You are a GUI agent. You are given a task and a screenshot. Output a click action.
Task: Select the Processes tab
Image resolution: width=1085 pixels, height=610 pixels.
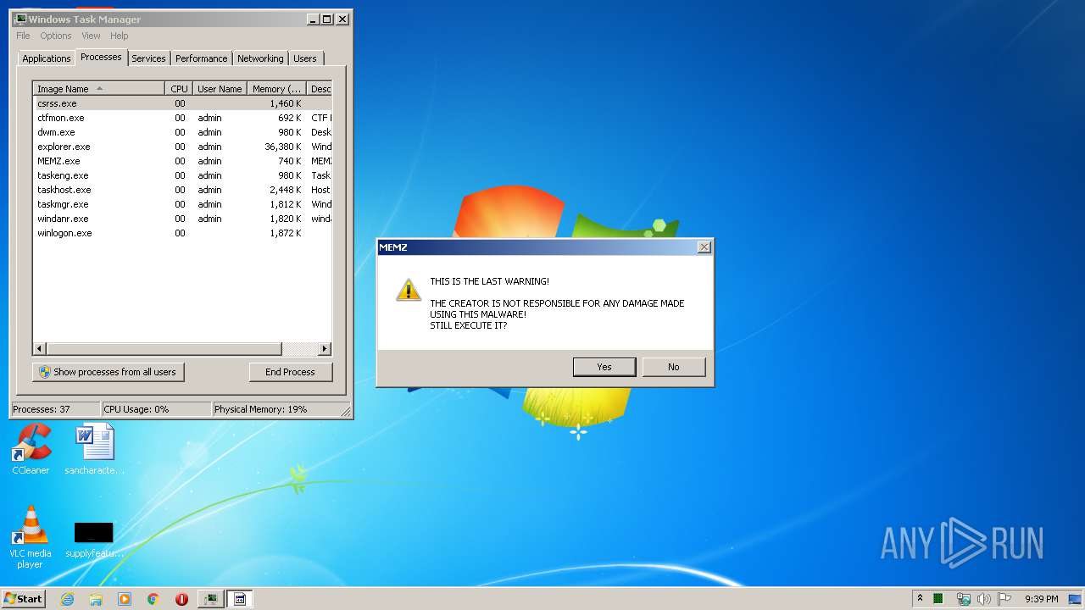pyautogui.click(x=101, y=57)
